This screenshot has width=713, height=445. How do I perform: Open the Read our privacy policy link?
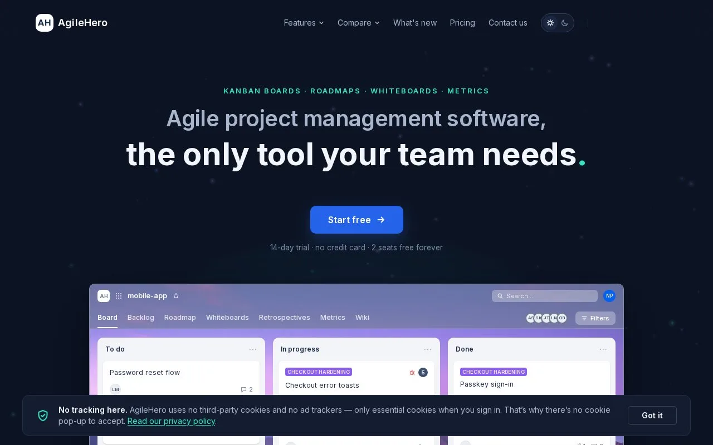(x=171, y=421)
